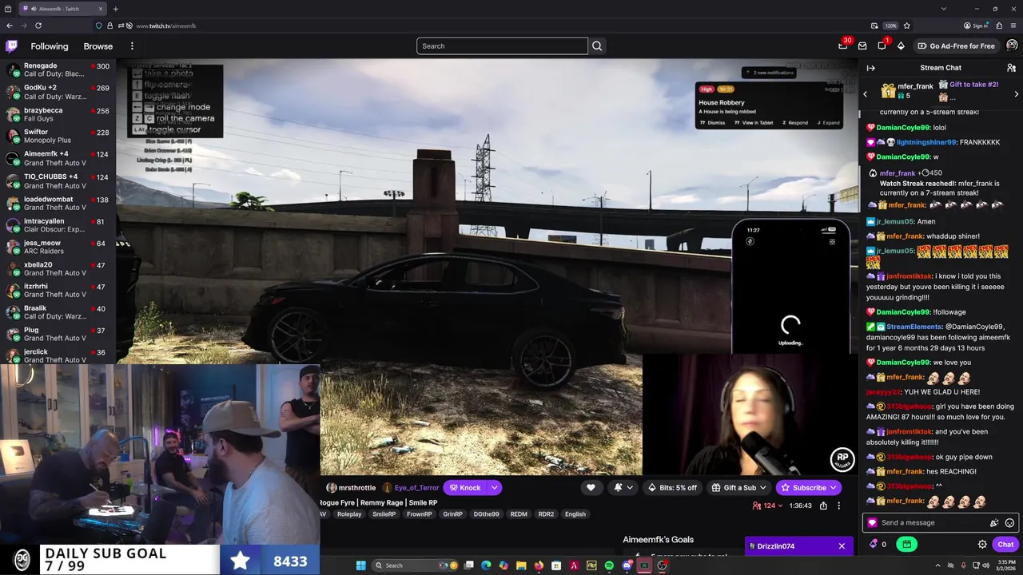Click the English tag

(x=575, y=514)
